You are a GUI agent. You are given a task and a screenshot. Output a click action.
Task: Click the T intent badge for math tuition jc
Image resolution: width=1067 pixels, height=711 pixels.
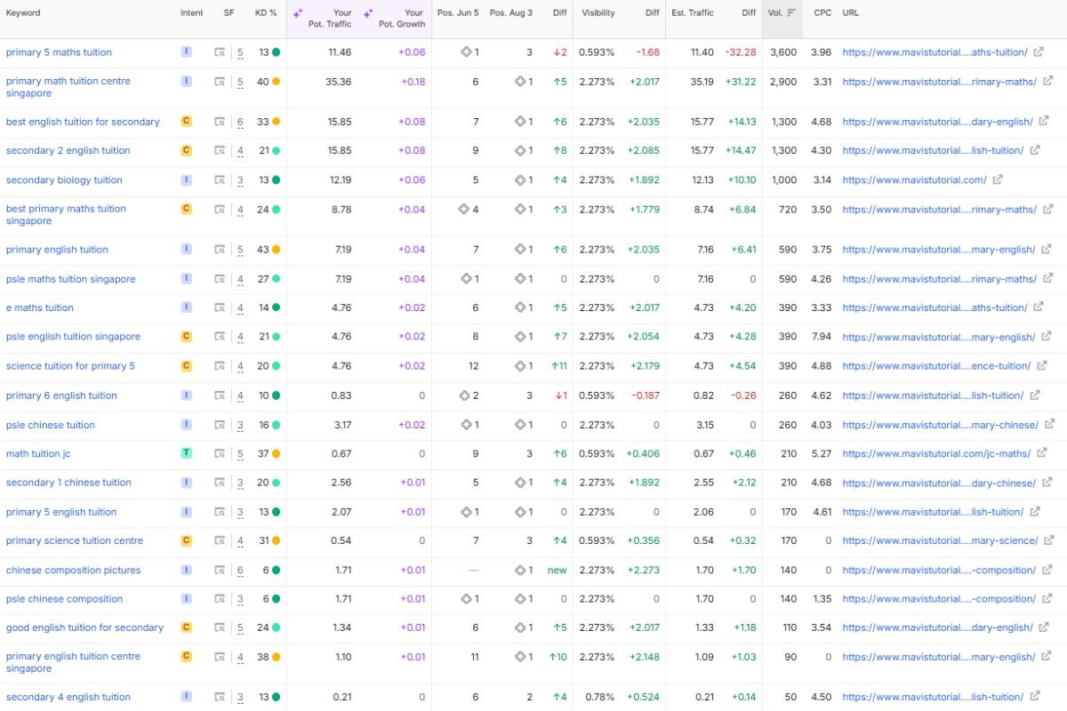pyautogui.click(x=186, y=453)
